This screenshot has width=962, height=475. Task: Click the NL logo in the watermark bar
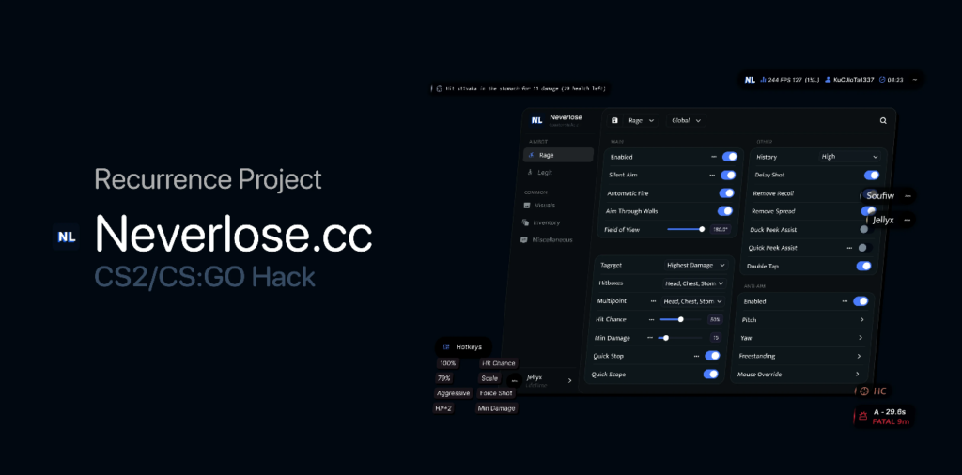point(750,80)
